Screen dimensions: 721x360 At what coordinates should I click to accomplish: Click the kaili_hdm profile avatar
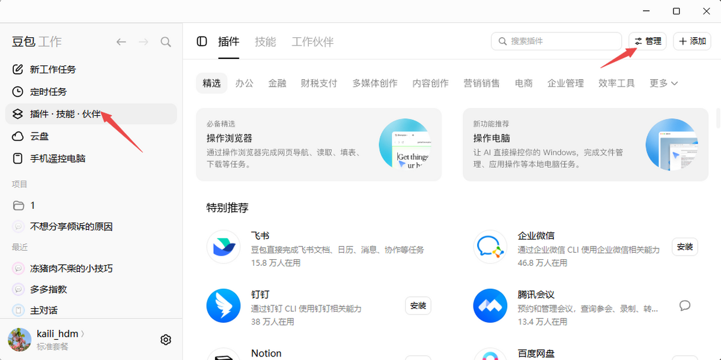point(19,340)
